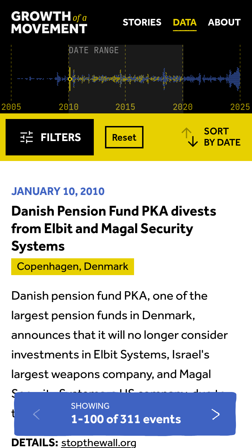This screenshot has width=252, height=448.
Task: Click the 2025 timeline year label
Action: [240, 107]
